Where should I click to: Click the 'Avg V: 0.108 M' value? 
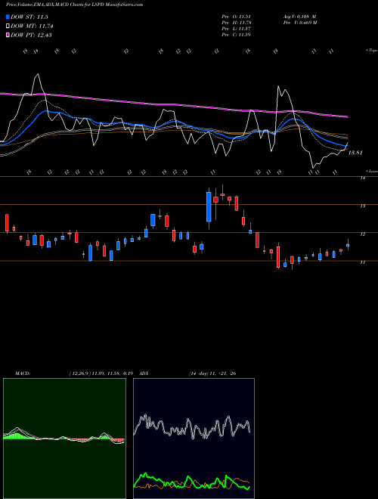point(299,17)
